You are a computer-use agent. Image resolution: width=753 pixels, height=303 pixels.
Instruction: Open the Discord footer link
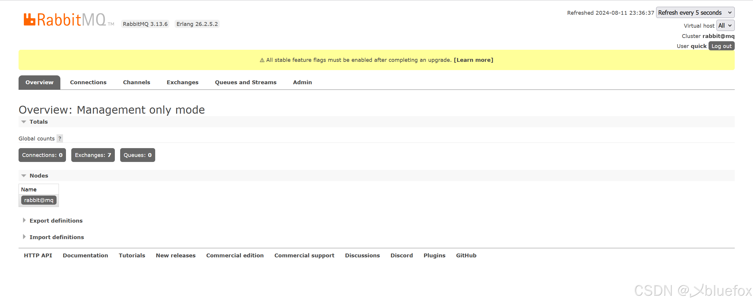[x=402, y=256]
